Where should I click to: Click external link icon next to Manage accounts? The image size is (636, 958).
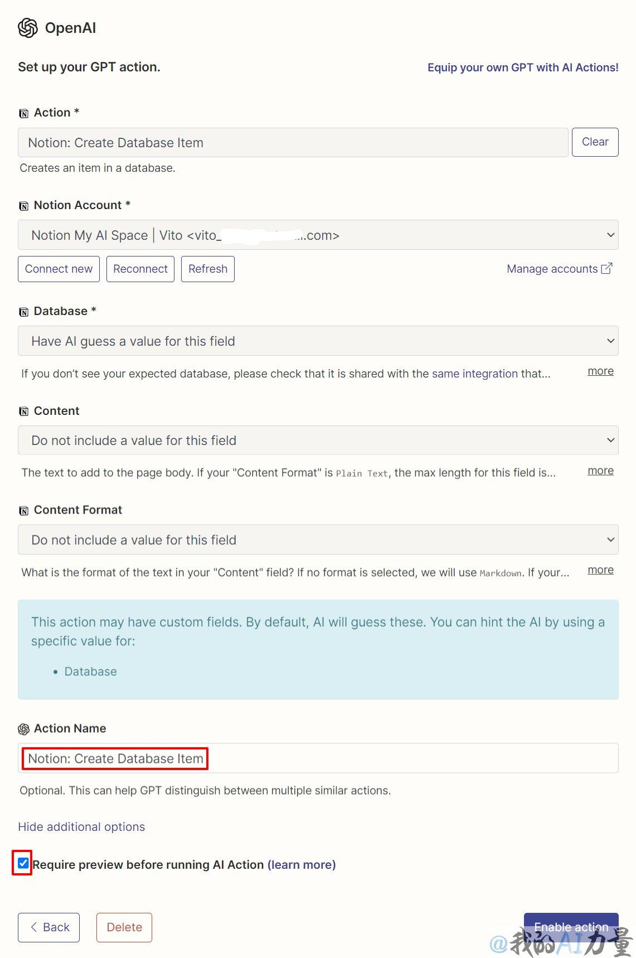coord(607,268)
